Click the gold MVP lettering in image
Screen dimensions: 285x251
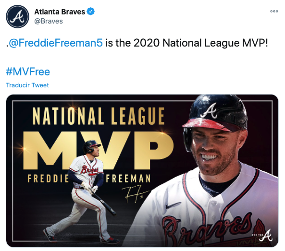pos(98,150)
